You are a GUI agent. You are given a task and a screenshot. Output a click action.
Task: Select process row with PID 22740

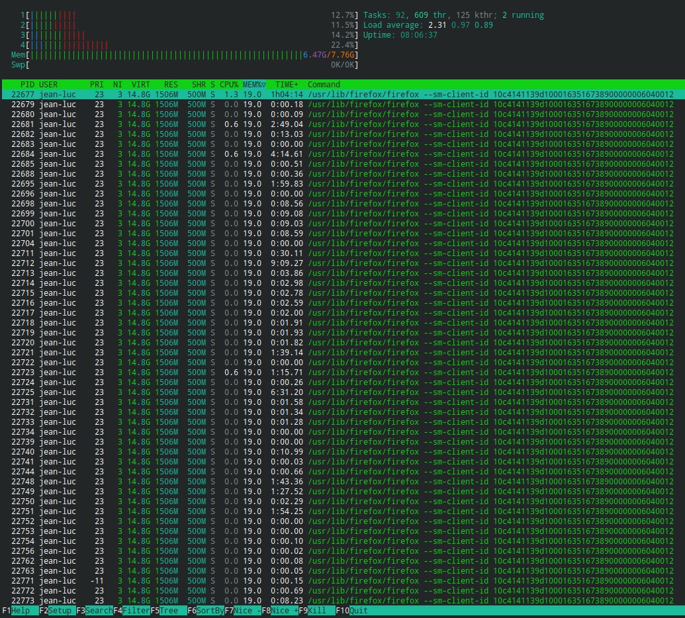pos(343,452)
